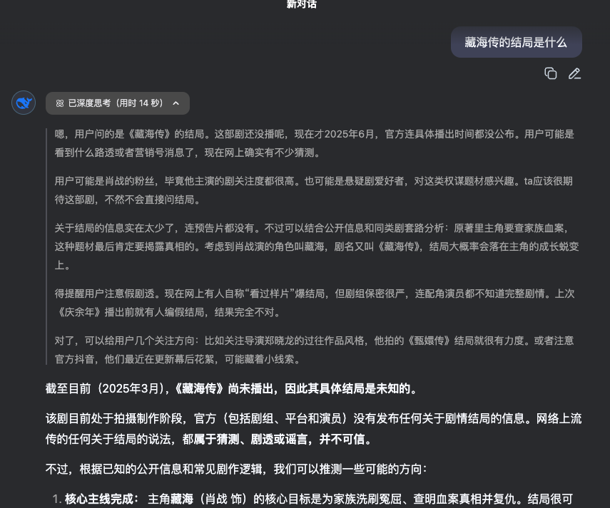Click the user message bubble '藏海传的结局是什么'
The image size is (610, 508).
(x=517, y=42)
